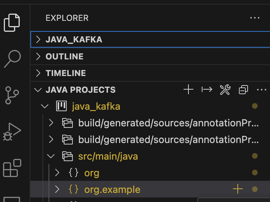Viewport: 270px width, 202px height.
Task: Click the java_kafka project icon
Action: point(61,106)
